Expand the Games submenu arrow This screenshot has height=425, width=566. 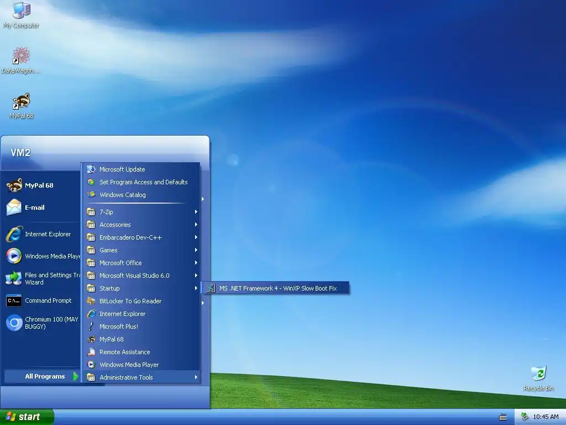(196, 250)
